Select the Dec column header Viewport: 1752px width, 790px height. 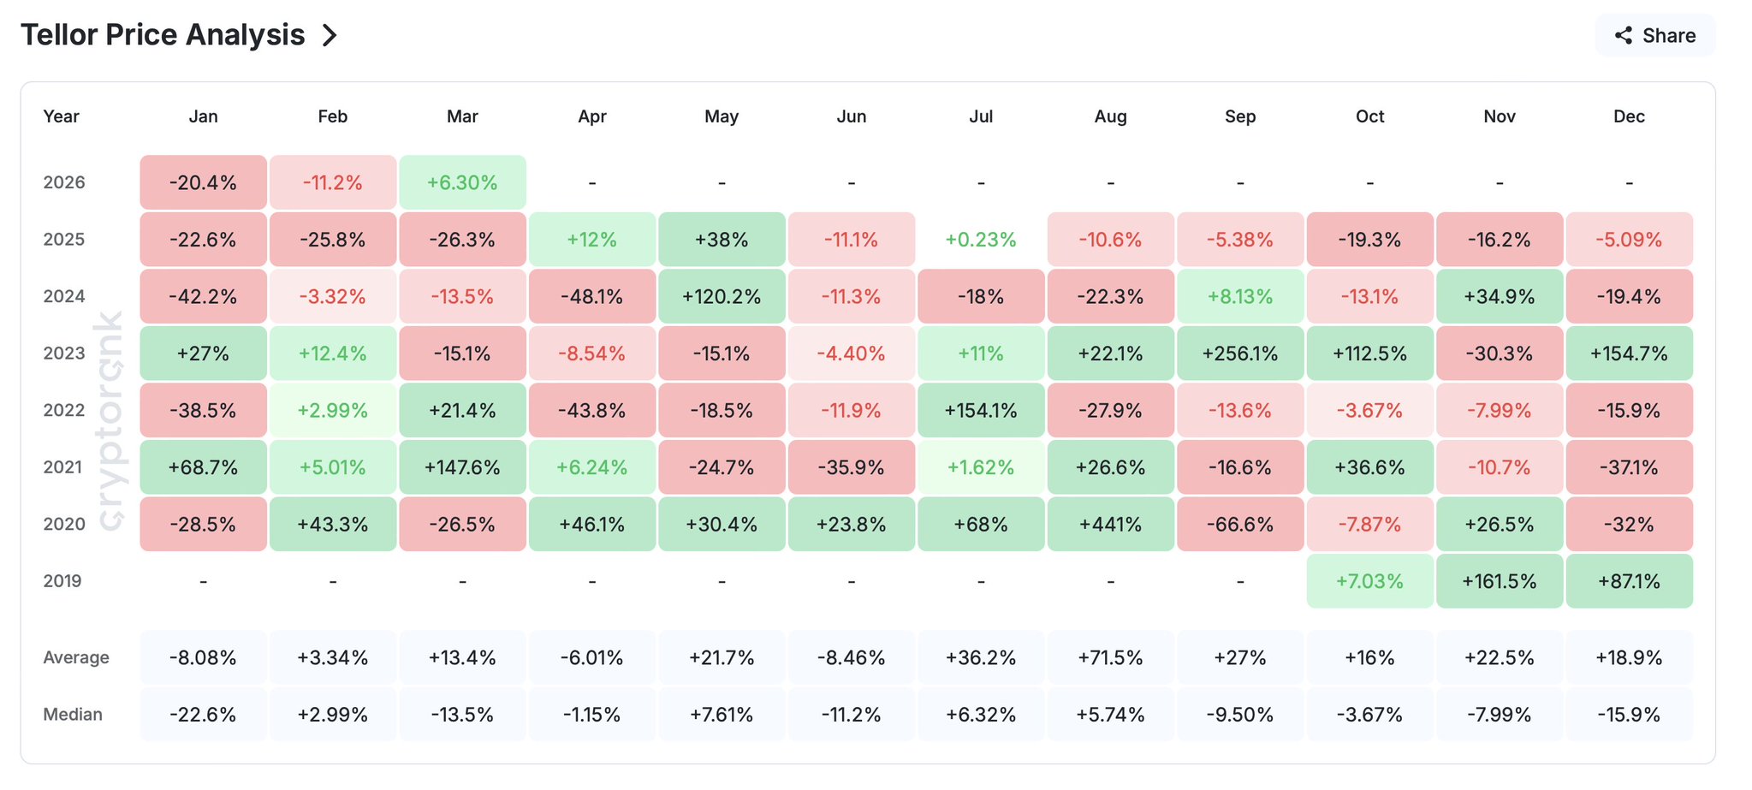(1629, 116)
